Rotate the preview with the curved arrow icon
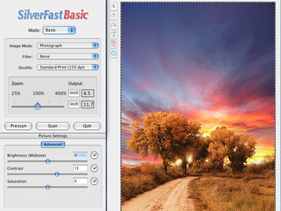This screenshot has width=281, height=211. pyautogui.click(x=113, y=25)
